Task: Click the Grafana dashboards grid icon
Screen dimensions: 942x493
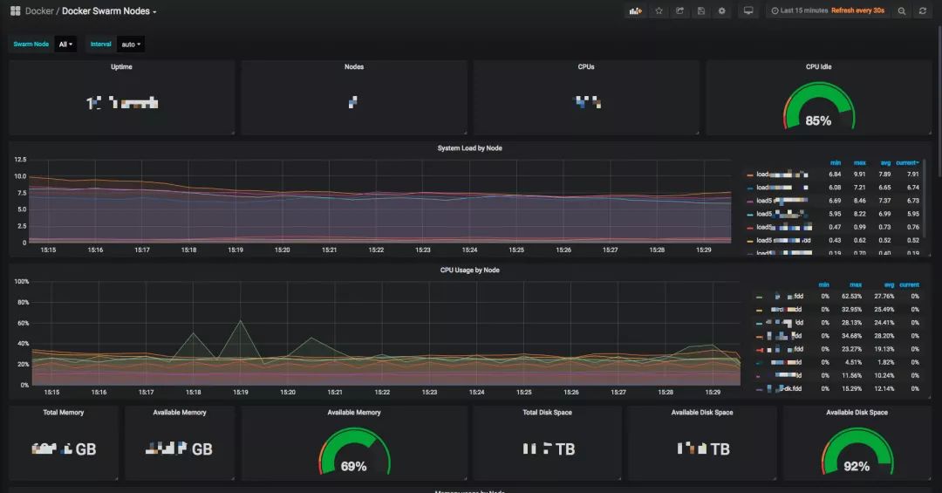Action: click(x=16, y=10)
